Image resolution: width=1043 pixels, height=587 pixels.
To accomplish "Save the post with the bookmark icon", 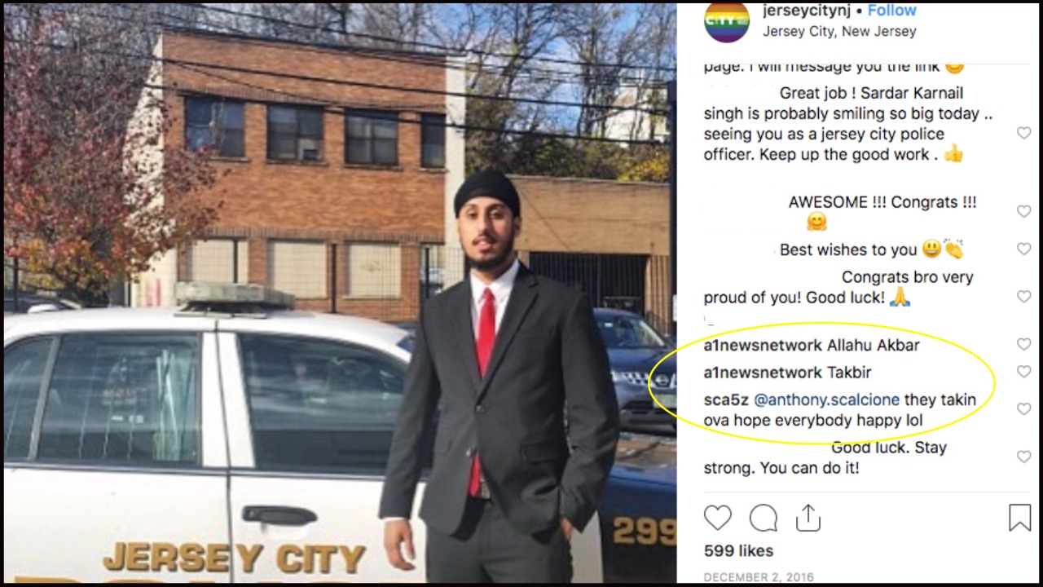I will [1019, 518].
